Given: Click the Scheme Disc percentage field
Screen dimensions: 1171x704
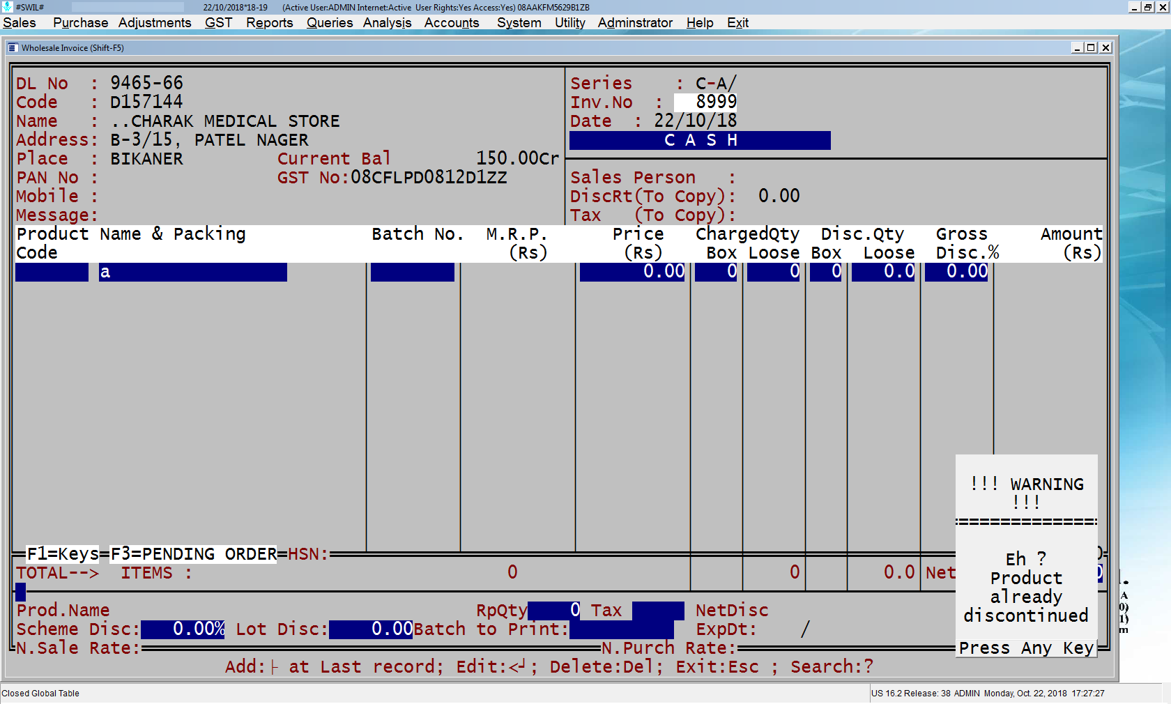Looking at the screenshot, I should 183,629.
